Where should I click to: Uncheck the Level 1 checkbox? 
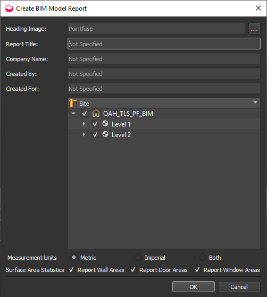point(95,124)
